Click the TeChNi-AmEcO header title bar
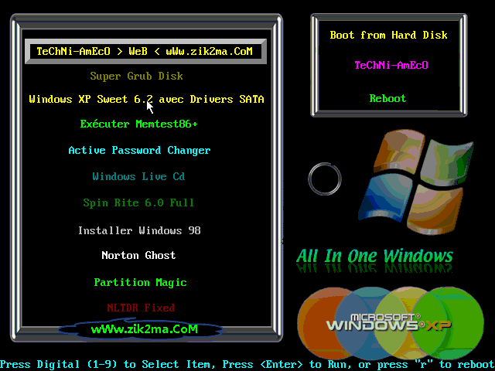This screenshot has height=371, width=495. (x=145, y=51)
